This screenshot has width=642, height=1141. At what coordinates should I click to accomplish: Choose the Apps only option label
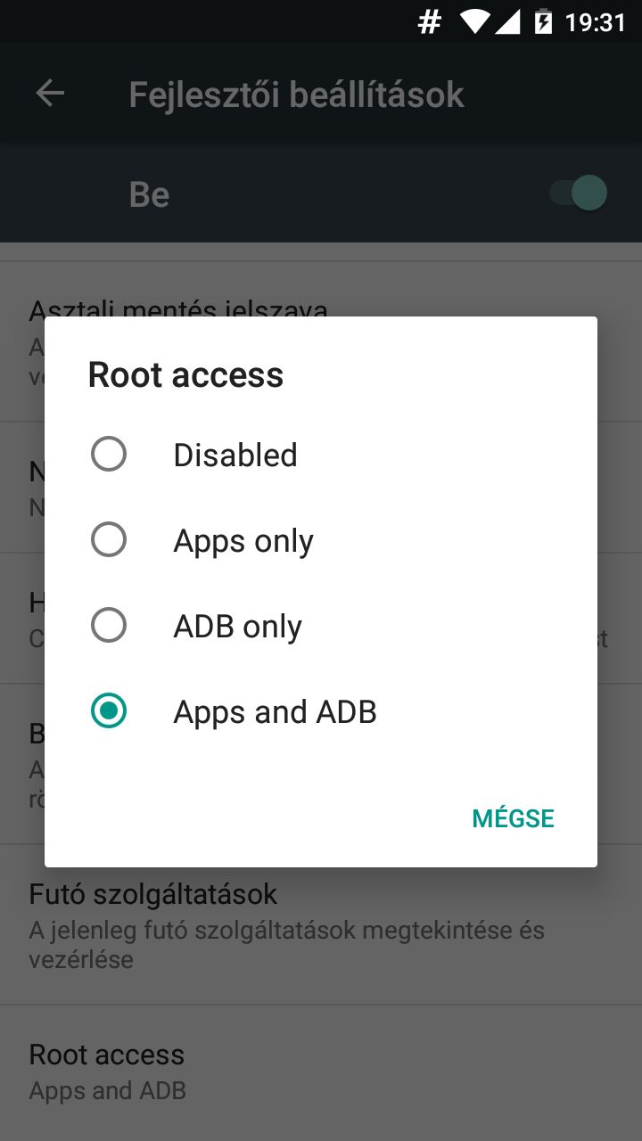point(243,541)
